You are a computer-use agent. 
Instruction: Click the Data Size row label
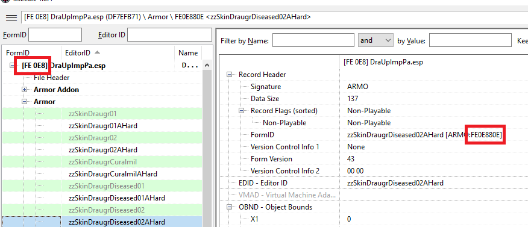point(265,99)
